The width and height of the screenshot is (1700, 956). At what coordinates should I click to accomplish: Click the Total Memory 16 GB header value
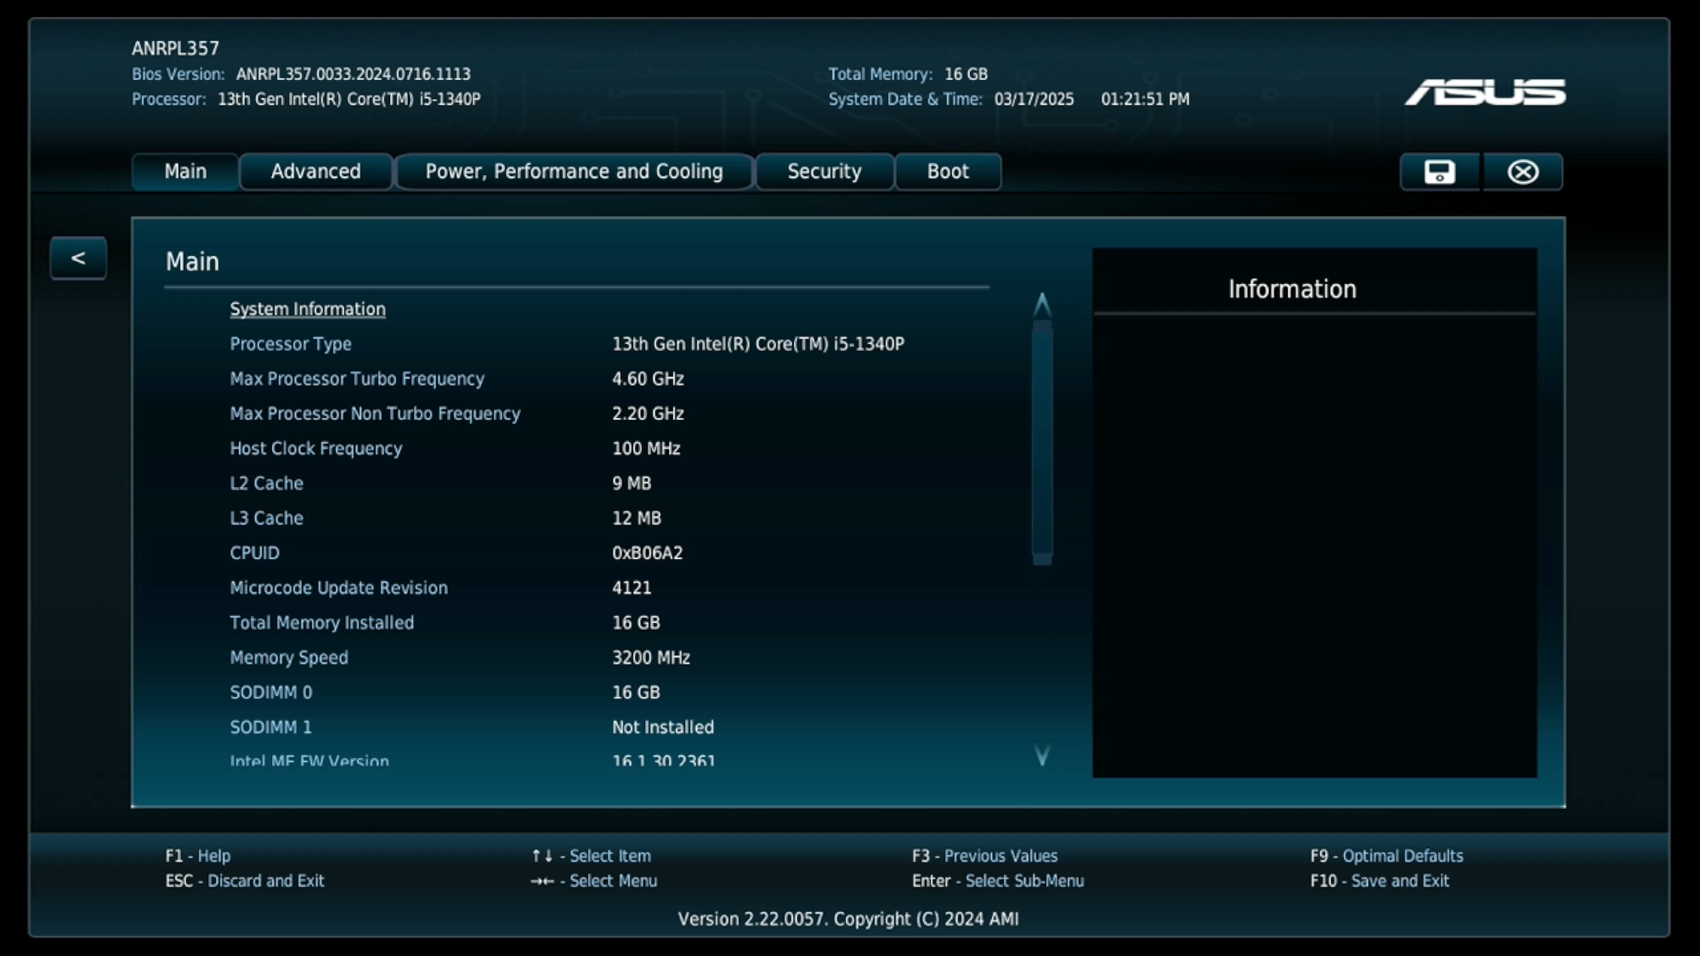tap(966, 75)
